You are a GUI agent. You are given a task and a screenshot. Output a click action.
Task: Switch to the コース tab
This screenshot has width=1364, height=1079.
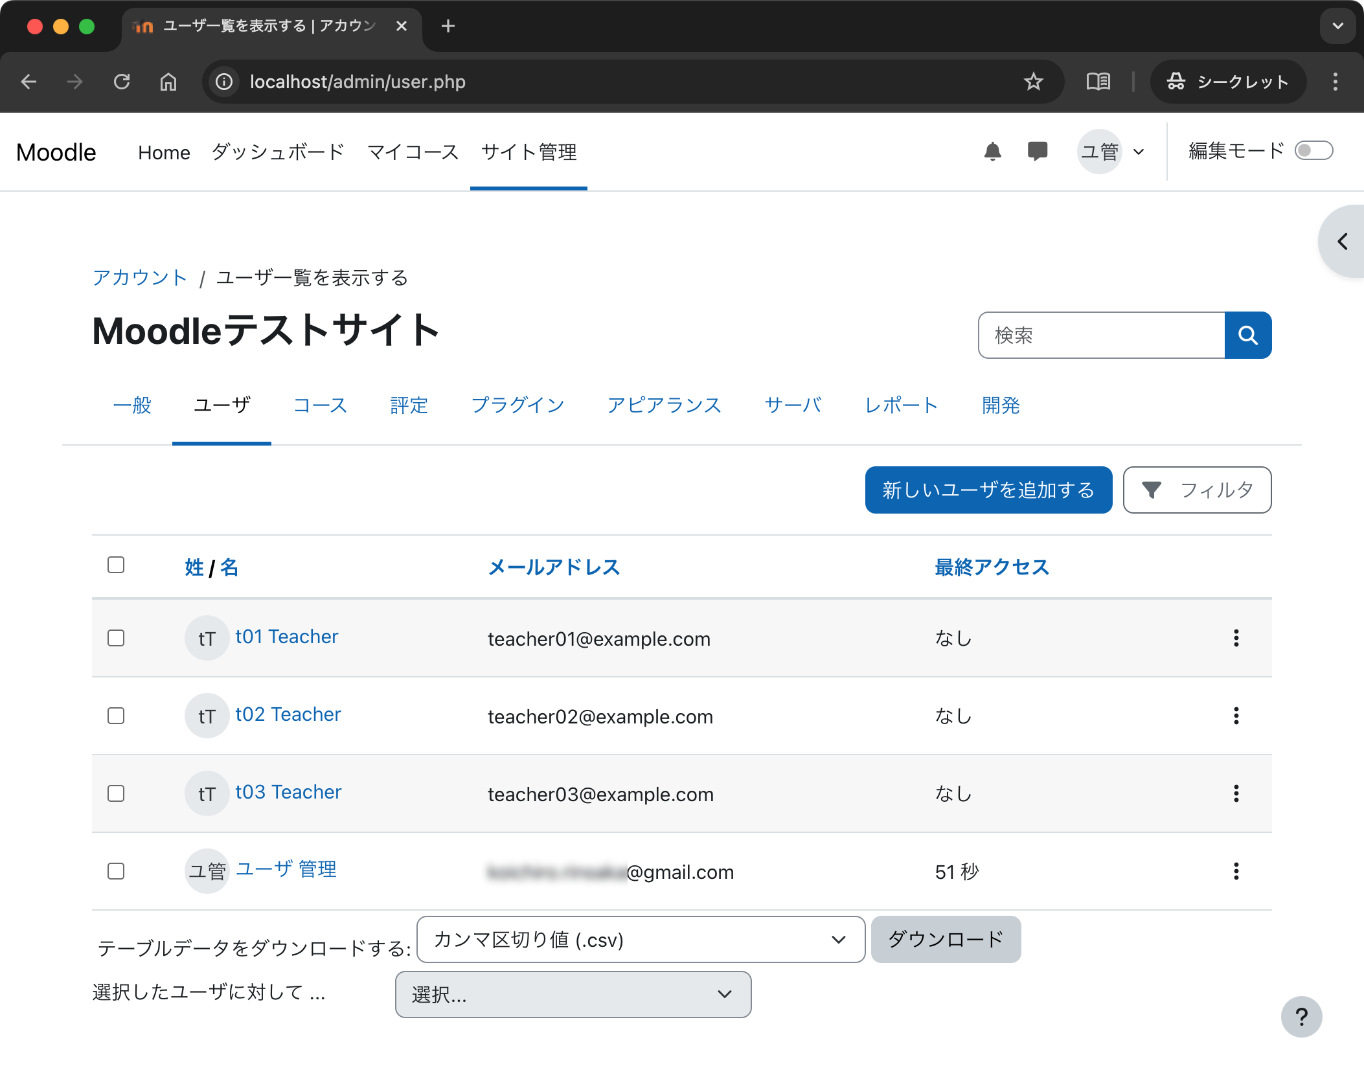(x=320, y=405)
